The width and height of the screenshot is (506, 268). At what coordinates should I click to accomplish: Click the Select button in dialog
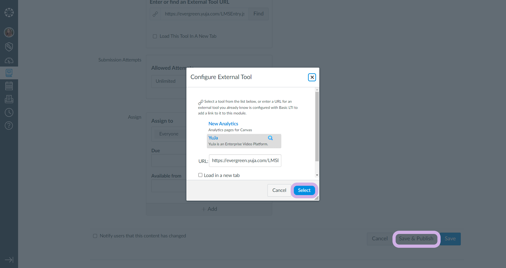tap(304, 190)
